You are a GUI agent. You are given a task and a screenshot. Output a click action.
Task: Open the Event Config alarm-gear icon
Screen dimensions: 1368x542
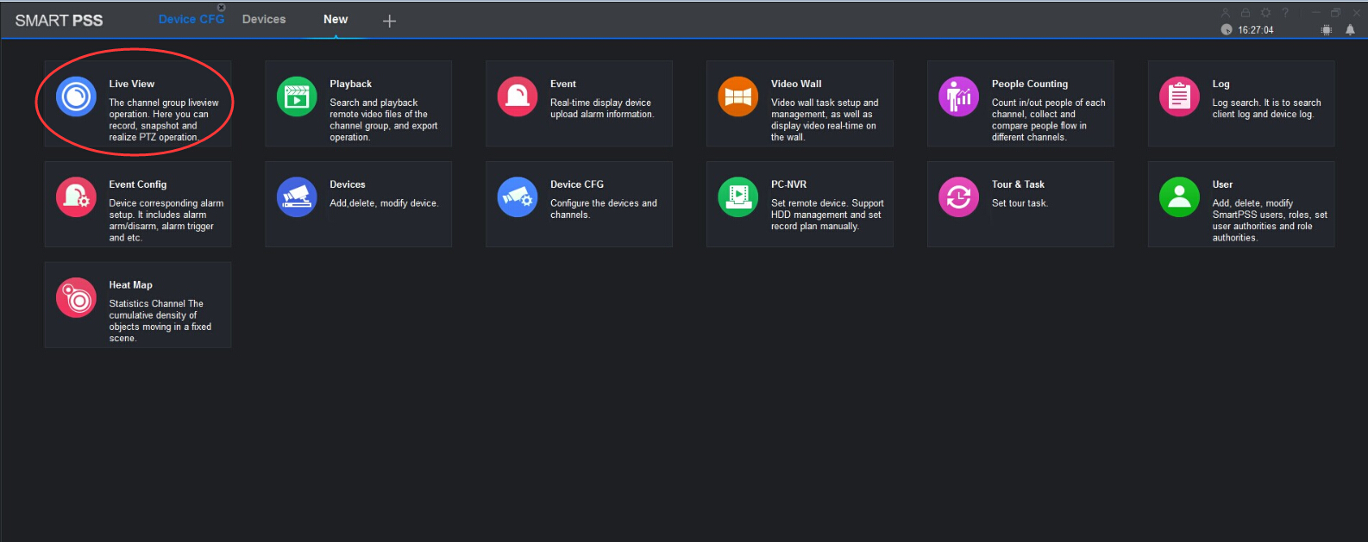pos(76,196)
